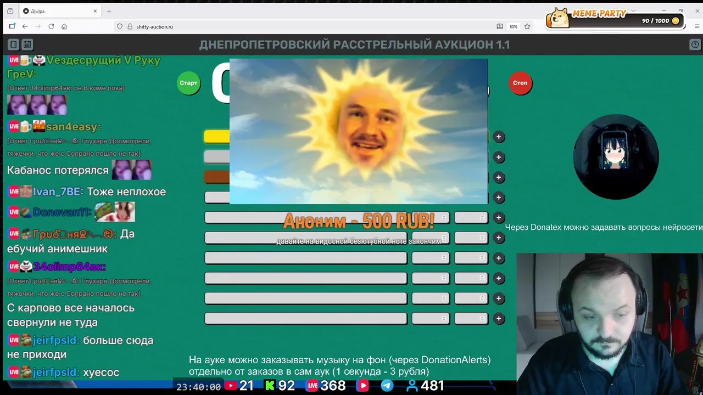Show site security lock info
The height and width of the screenshot is (395, 703).
coord(130,26)
